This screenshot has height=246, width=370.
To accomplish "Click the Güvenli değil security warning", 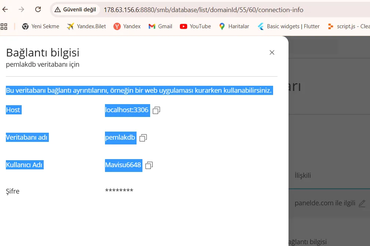I will [x=76, y=10].
